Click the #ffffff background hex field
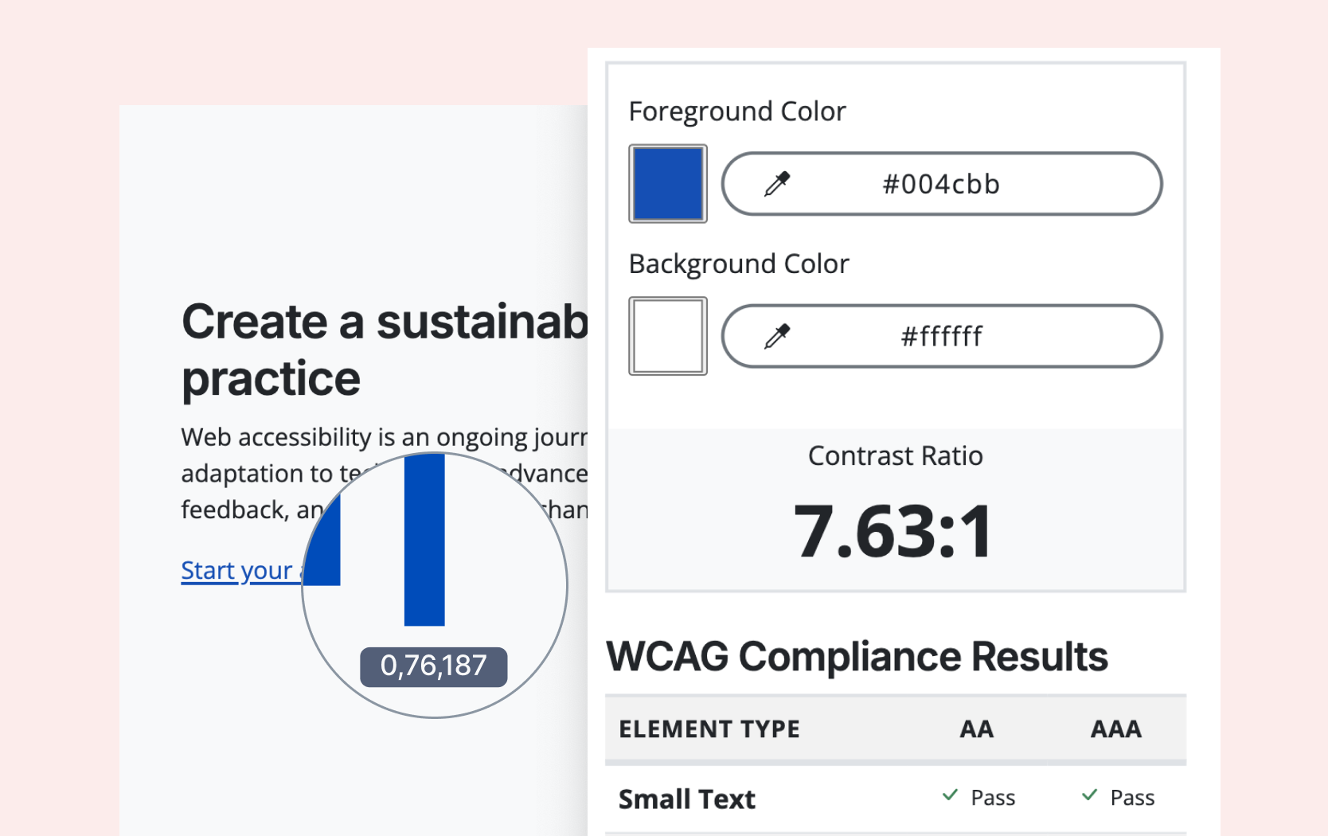This screenshot has height=836, width=1328. click(941, 336)
